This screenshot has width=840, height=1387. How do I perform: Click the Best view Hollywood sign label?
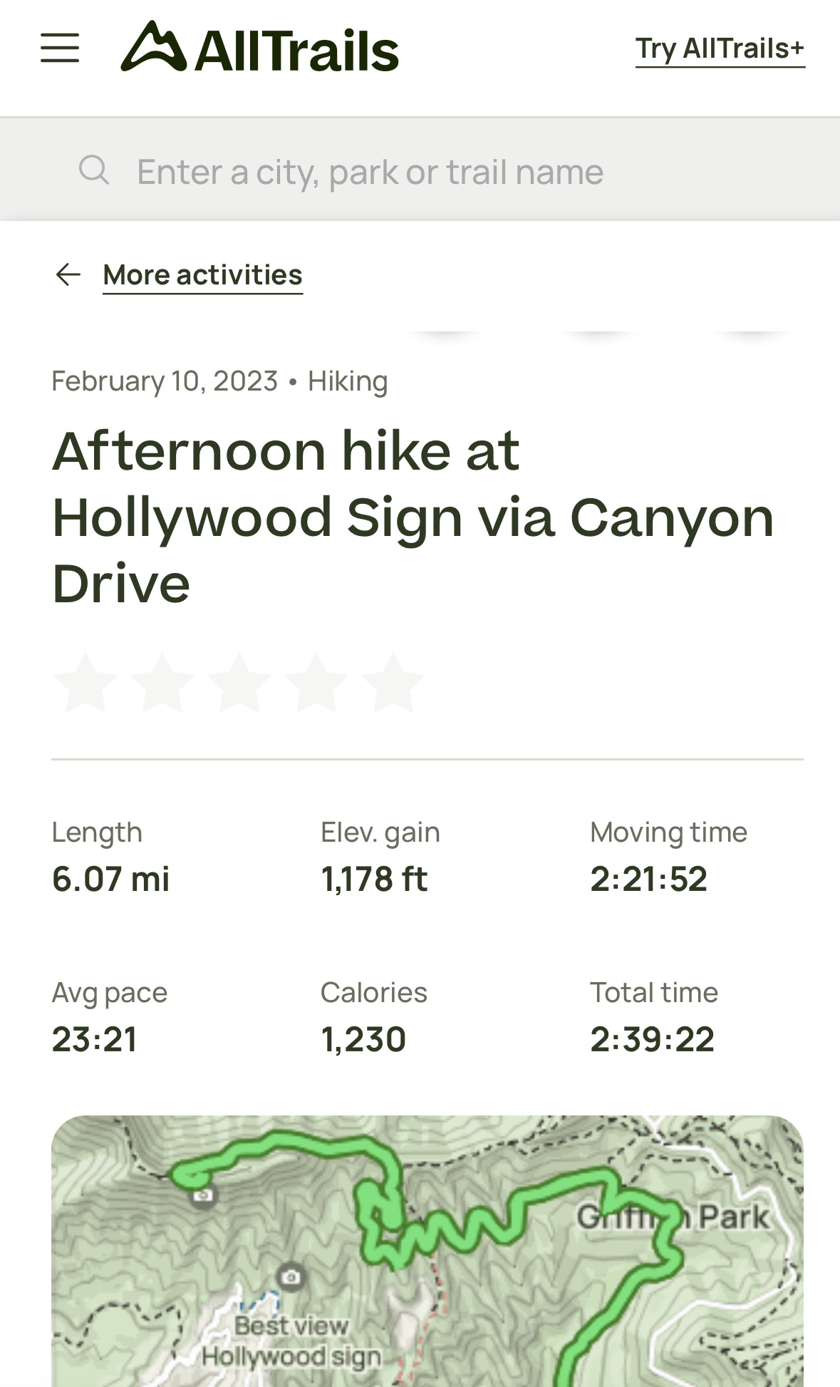click(x=291, y=1341)
